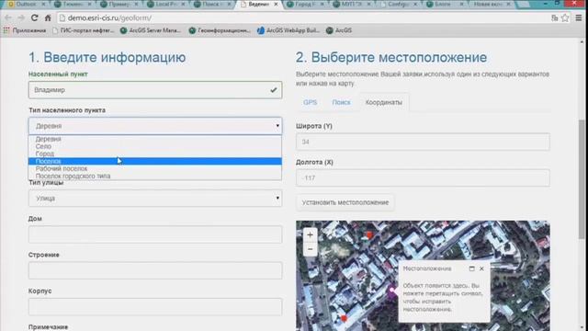
Task: Open the ArcGIS Server Manager bookmark
Action: tap(150, 30)
